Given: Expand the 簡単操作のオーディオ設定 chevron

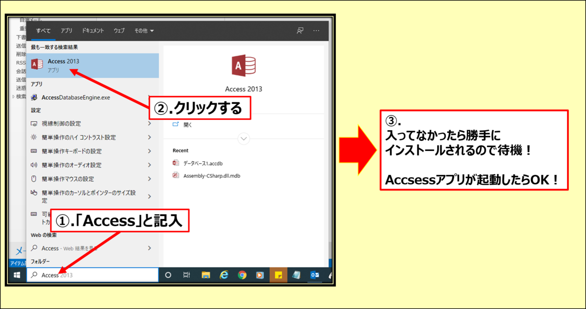Looking at the screenshot, I should pos(149,165).
